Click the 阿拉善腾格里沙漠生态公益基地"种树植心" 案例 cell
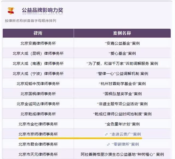Viewport: 175px width, 159px height. click(122, 154)
